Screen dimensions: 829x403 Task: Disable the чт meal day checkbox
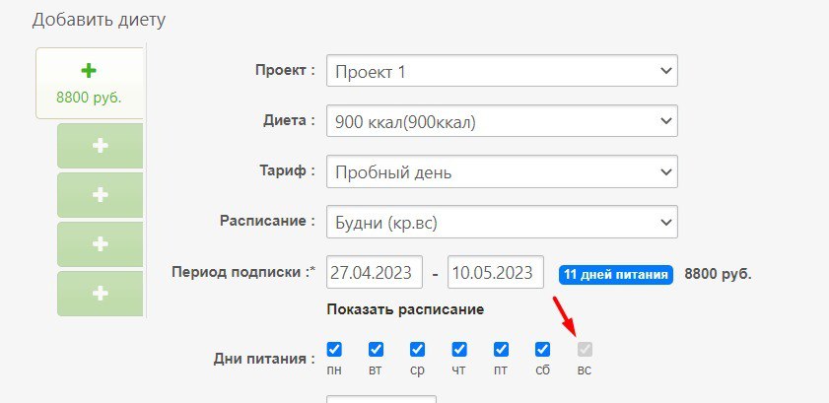tap(458, 350)
